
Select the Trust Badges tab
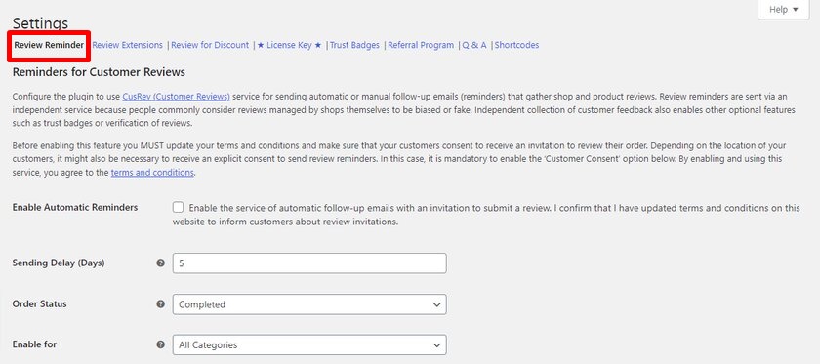pyautogui.click(x=354, y=45)
